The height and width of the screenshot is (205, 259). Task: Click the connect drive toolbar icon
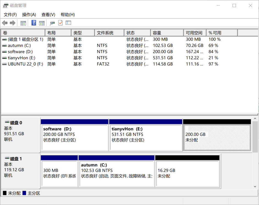point(52,23)
